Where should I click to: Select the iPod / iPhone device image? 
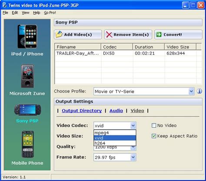tap(27, 36)
